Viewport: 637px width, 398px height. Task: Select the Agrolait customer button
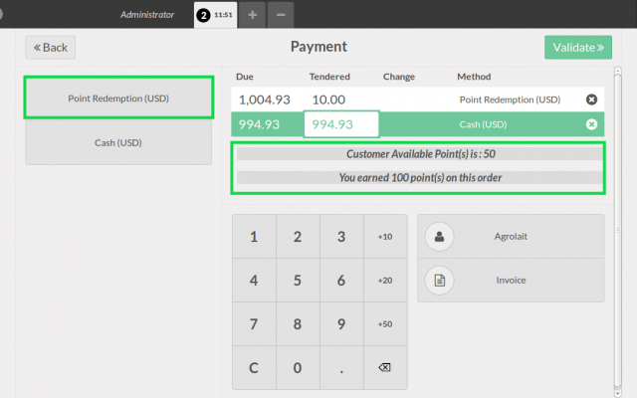[511, 237]
